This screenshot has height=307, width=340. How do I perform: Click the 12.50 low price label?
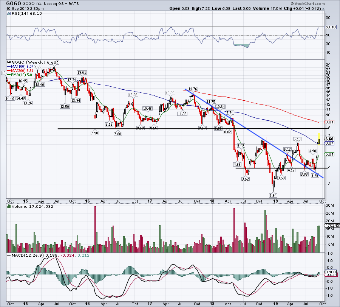(65, 106)
